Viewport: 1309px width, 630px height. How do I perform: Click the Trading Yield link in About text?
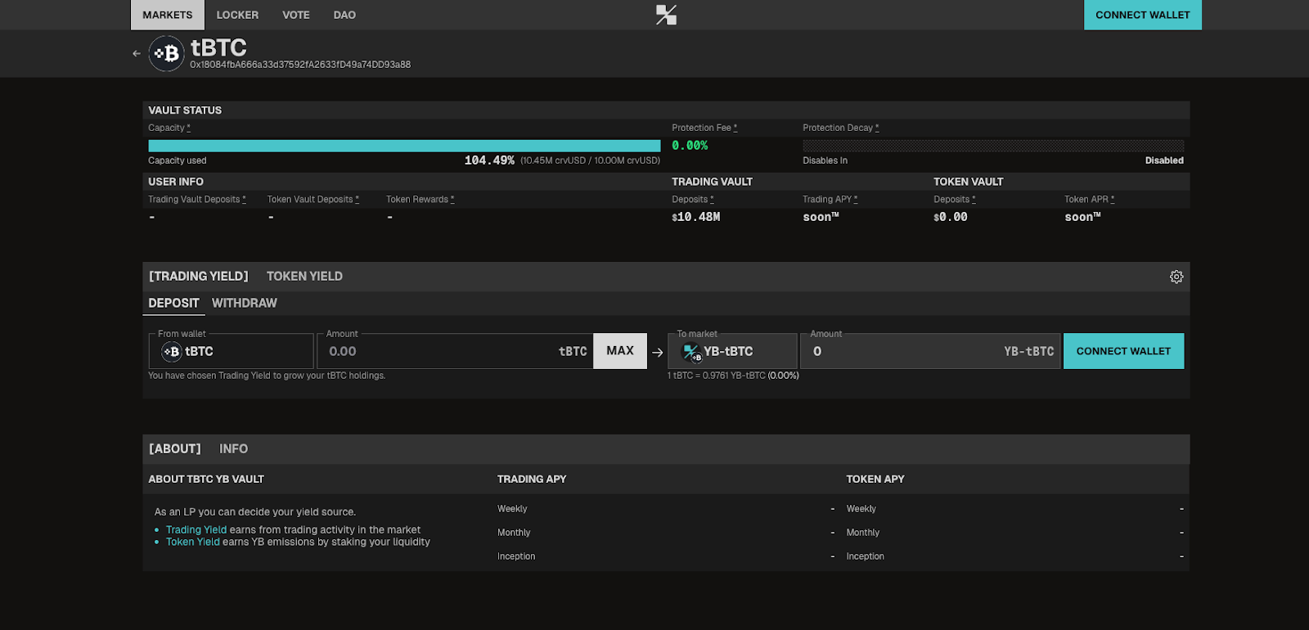(x=196, y=530)
